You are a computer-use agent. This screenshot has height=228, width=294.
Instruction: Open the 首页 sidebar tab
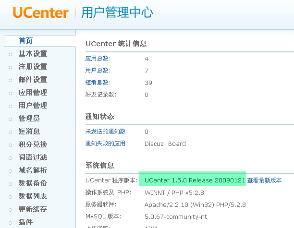25,41
